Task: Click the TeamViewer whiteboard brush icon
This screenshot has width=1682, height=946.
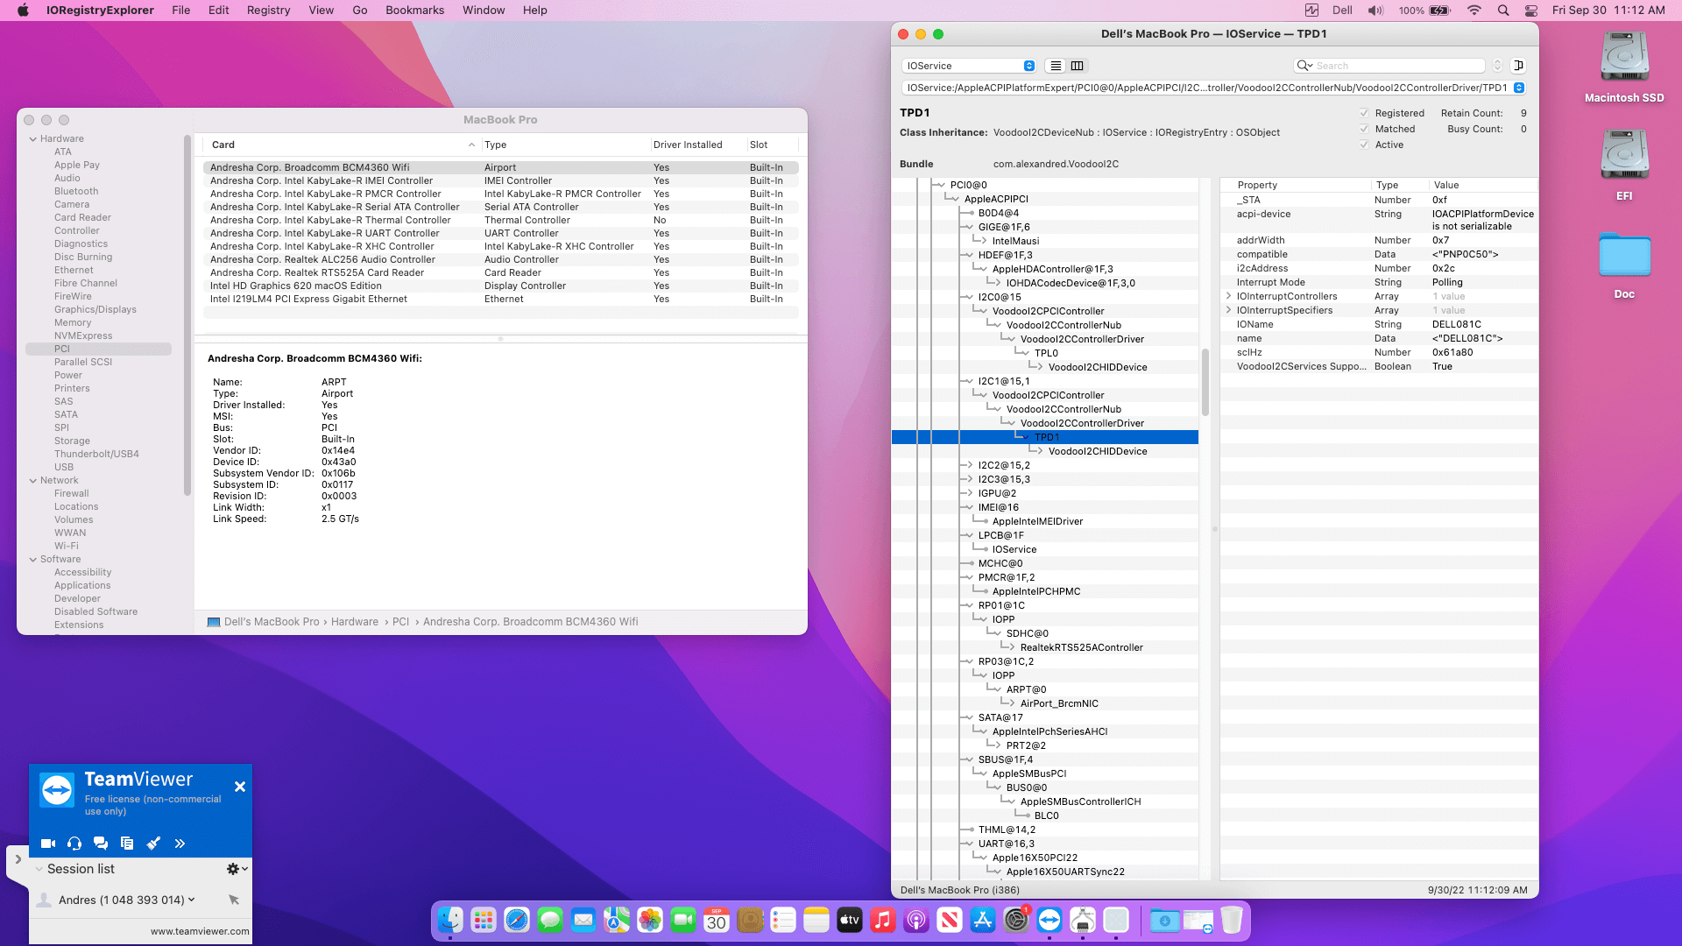Action: [153, 844]
